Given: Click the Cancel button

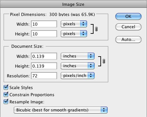Looking at the screenshot, I should point(128,27).
